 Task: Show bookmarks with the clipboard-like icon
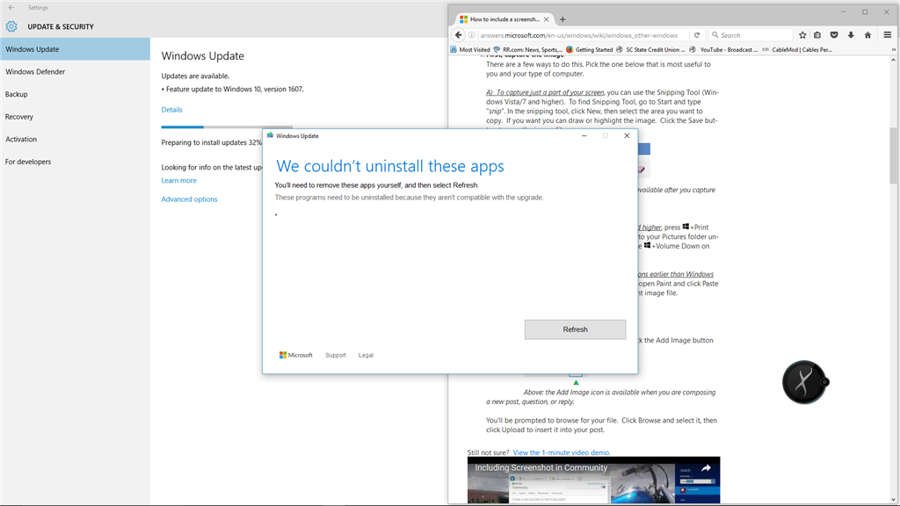pyautogui.click(x=817, y=35)
